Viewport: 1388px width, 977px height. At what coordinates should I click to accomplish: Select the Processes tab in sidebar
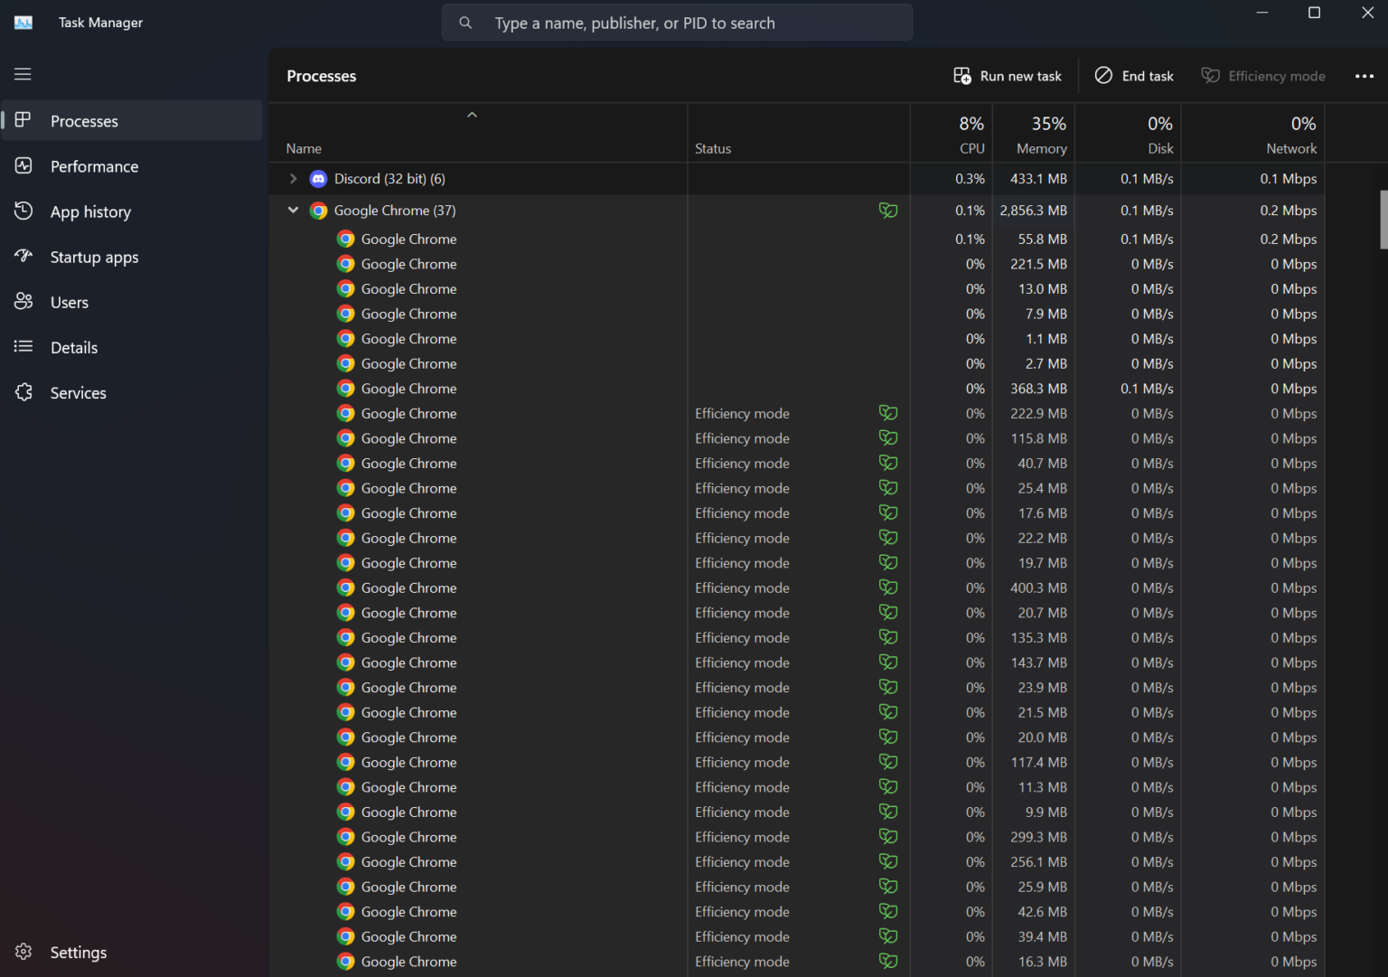[84, 121]
